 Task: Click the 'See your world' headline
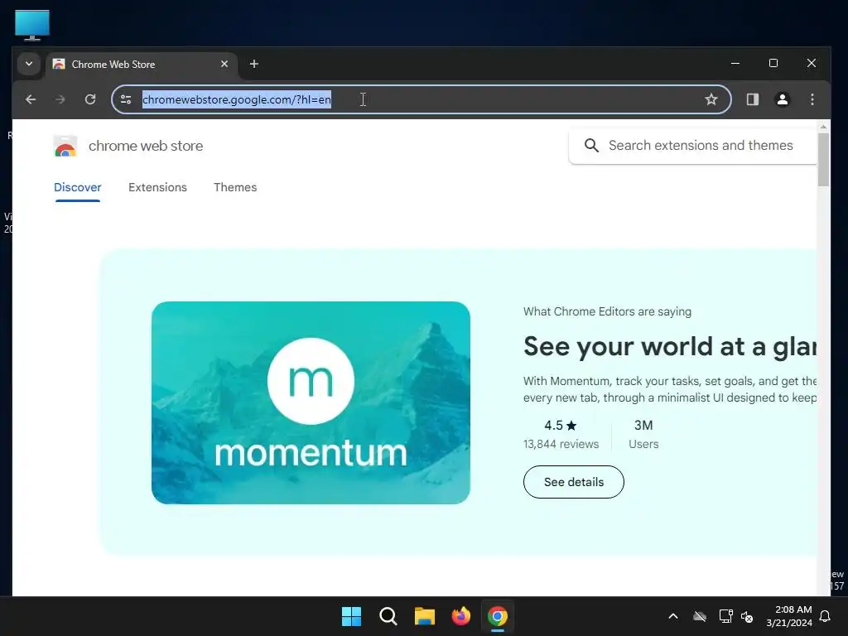[x=670, y=347]
